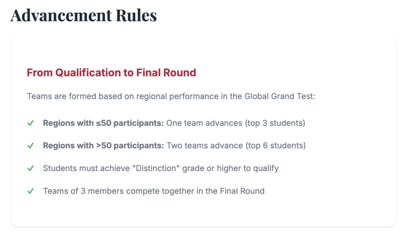Click the checkmark beside the Distinction grade rule

[30, 169]
